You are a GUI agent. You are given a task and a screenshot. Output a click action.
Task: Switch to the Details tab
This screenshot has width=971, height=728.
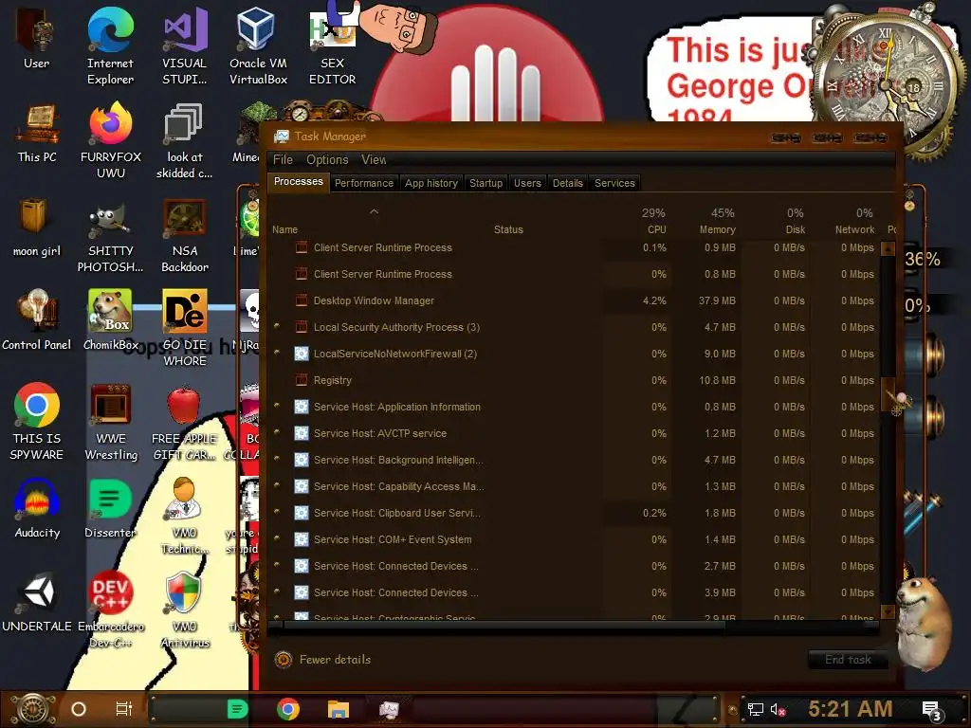click(x=568, y=183)
